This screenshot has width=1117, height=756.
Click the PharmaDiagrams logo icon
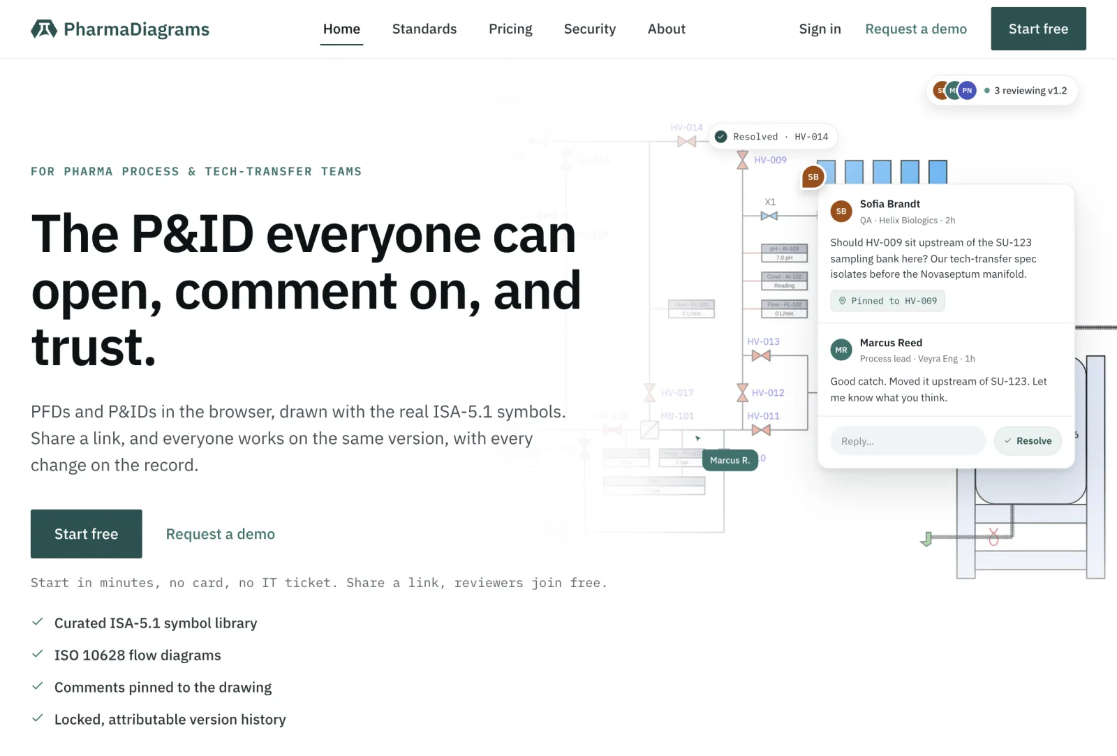[43, 29]
